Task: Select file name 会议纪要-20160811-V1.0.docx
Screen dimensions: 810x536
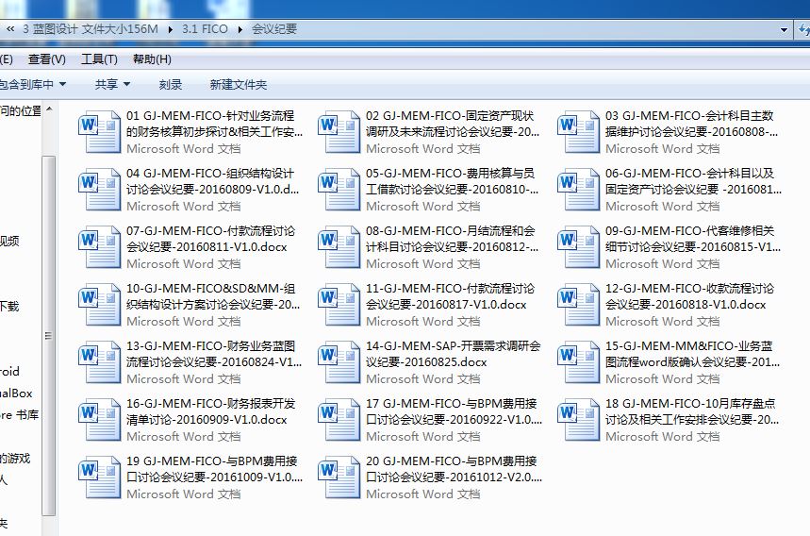Action: (207, 247)
